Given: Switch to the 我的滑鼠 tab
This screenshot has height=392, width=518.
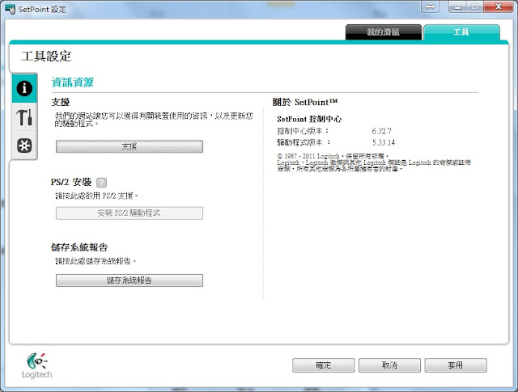Looking at the screenshot, I should (x=384, y=32).
